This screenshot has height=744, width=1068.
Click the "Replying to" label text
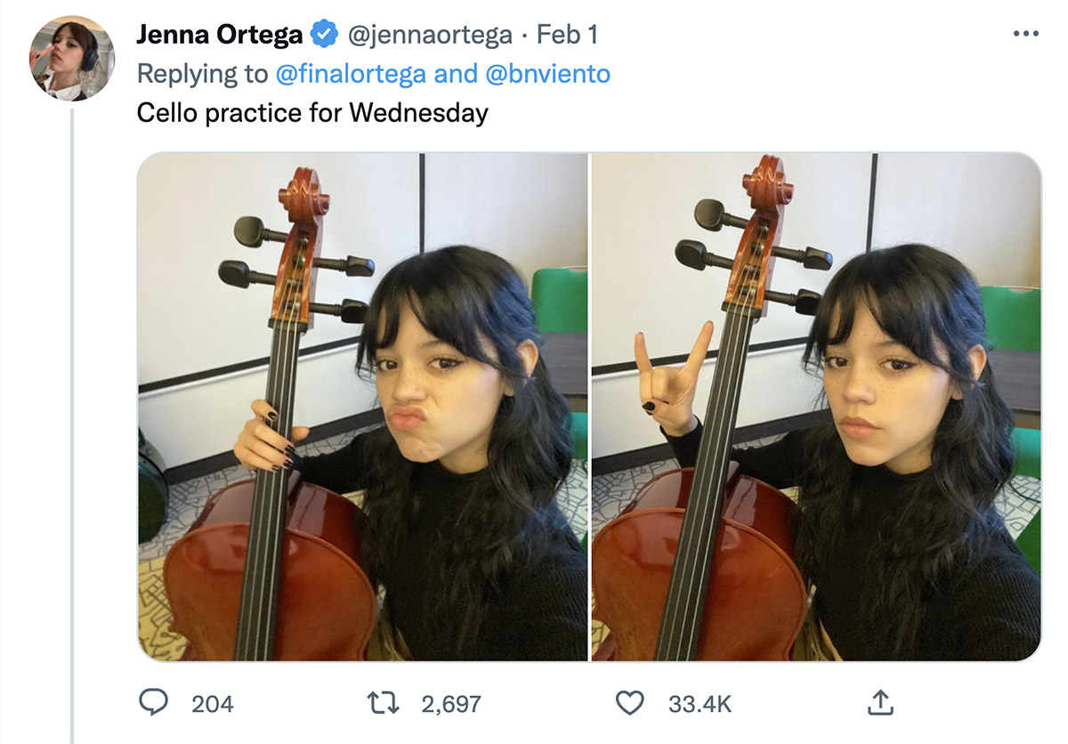[202, 74]
